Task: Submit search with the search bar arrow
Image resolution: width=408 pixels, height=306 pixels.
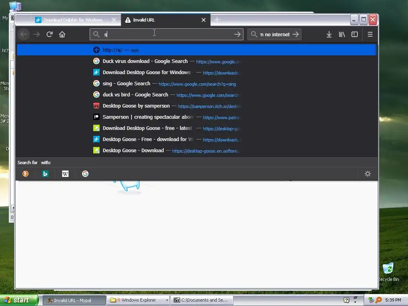Action: point(296,34)
